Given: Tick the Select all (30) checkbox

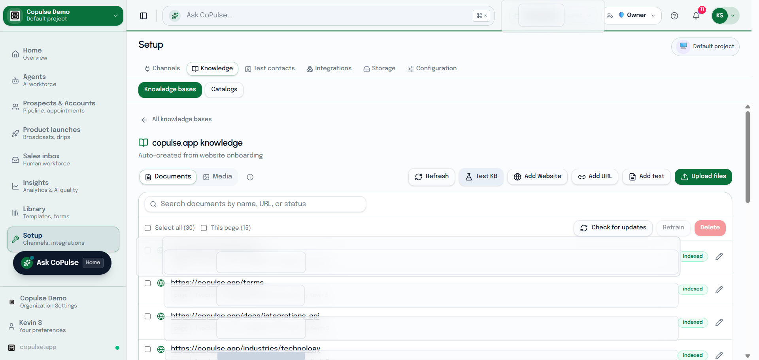Looking at the screenshot, I should (x=148, y=228).
